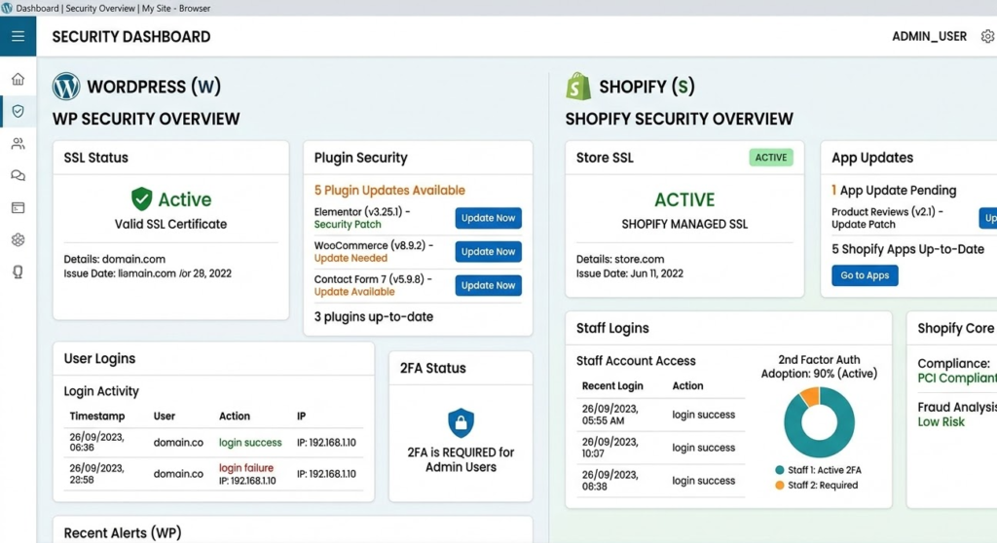Open the hamburger menu in the top-left
This screenshot has height=543, width=997.
[x=18, y=37]
